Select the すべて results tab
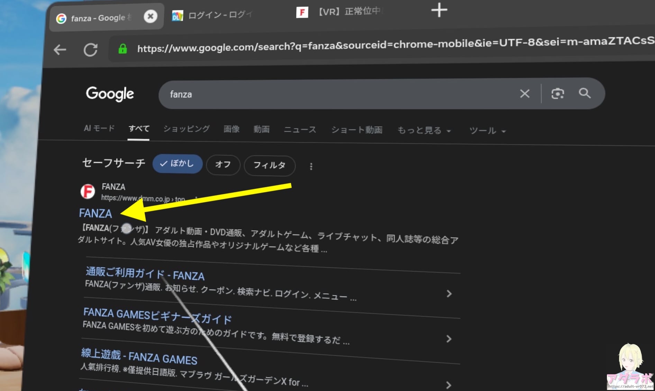655x391 pixels. click(x=139, y=128)
